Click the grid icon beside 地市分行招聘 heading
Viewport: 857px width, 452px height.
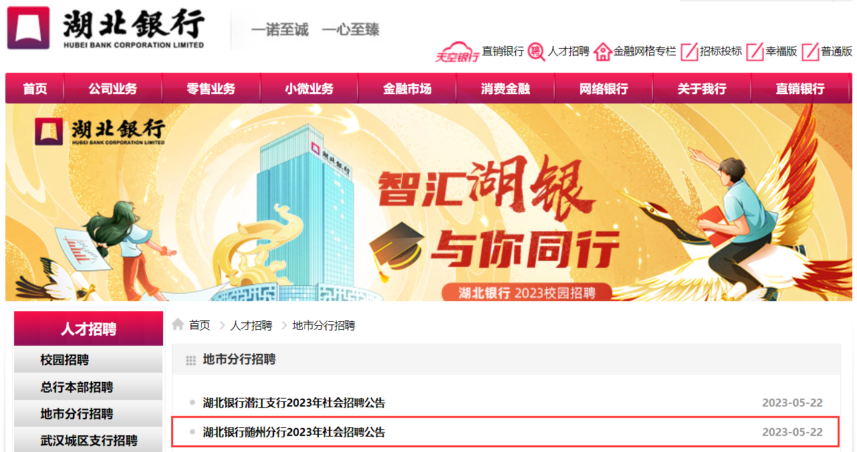click(191, 361)
